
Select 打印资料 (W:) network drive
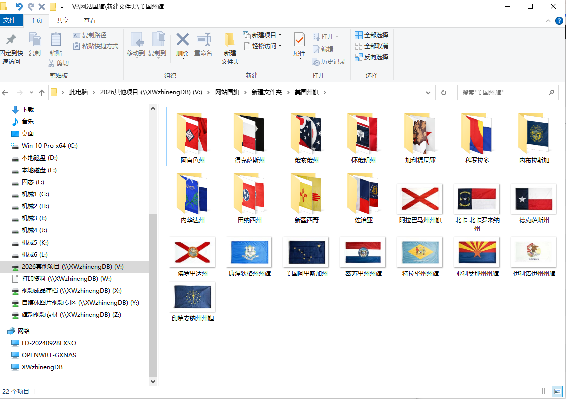click(x=67, y=279)
